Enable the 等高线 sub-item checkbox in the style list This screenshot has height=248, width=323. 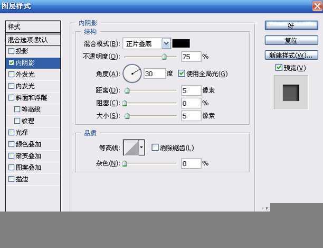tap(17, 109)
